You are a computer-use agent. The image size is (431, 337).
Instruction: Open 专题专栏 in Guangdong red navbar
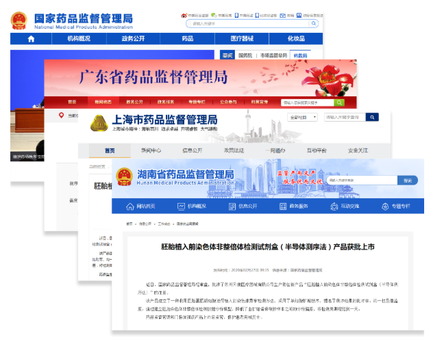pos(197,102)
